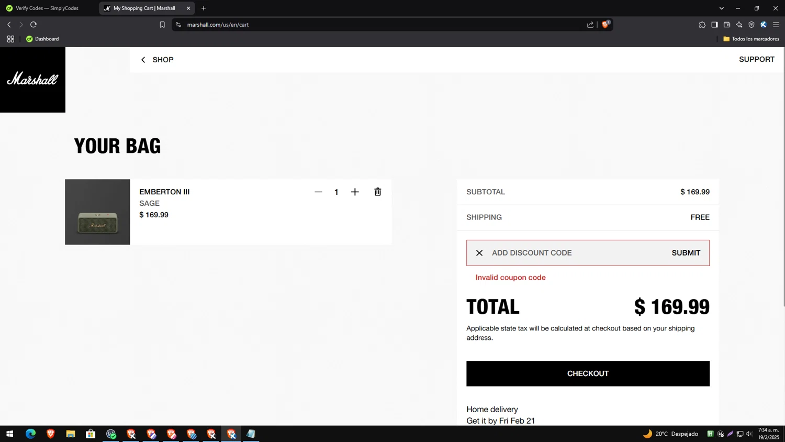Bookmark this page
Viewport: 785px width, 442px height.
[x=162, y=25]
